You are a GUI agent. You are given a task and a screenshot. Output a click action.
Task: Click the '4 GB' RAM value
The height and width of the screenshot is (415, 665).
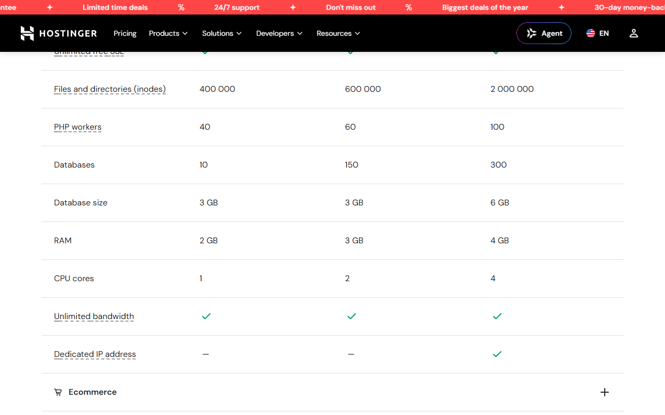(500, 241)
